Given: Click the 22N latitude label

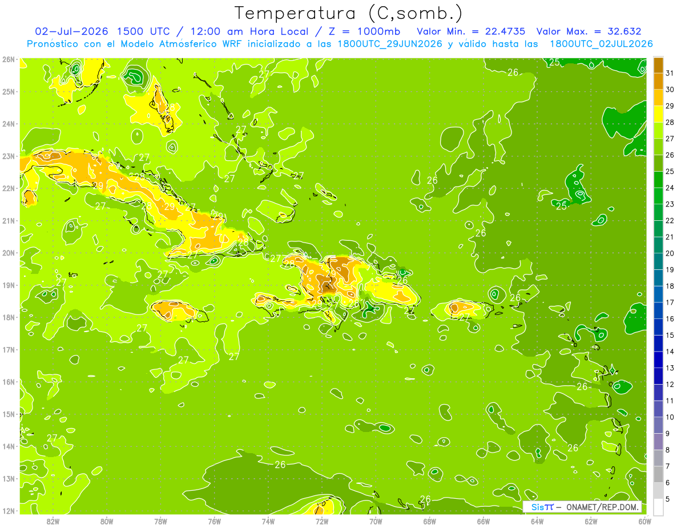Looking at the screenshot, I should (x=9, y=188).
